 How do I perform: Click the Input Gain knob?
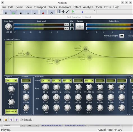click(x=8, y=27)
